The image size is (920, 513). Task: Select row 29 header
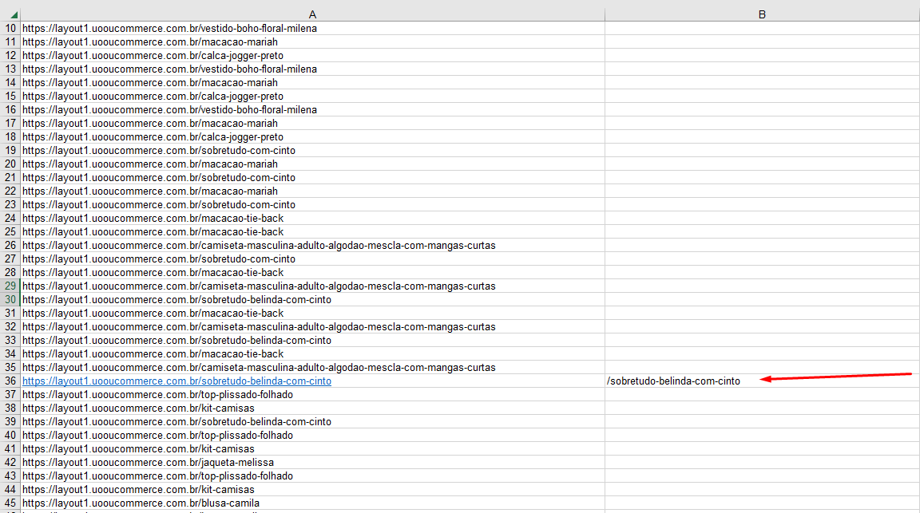pos(10,286)
